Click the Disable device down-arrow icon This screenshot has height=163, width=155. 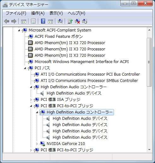point(85,21)
